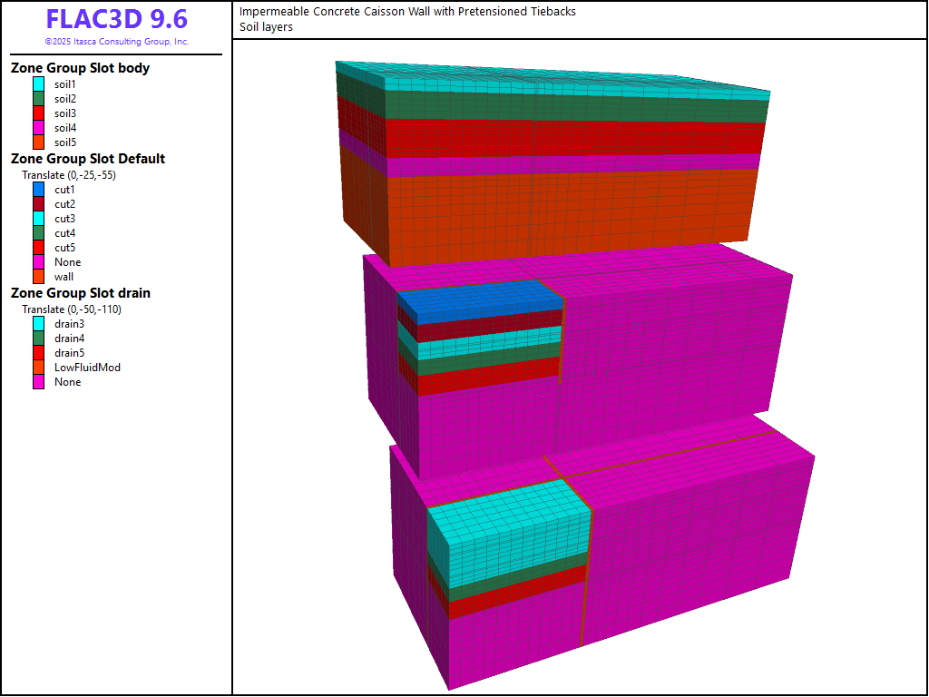Click the orange wall legend swatch
Screen dimensions: 929x697
coord(38,276)
